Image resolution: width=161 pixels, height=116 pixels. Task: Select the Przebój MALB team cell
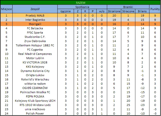click(35, 16)
